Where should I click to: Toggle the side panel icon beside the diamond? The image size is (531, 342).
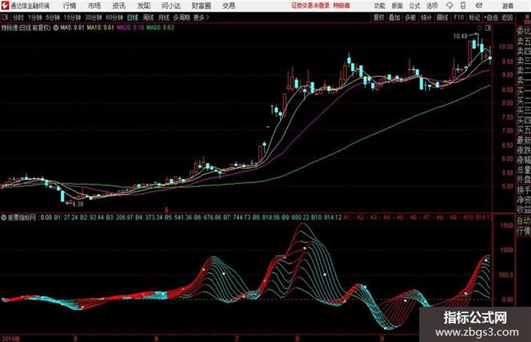pos(488,28)
